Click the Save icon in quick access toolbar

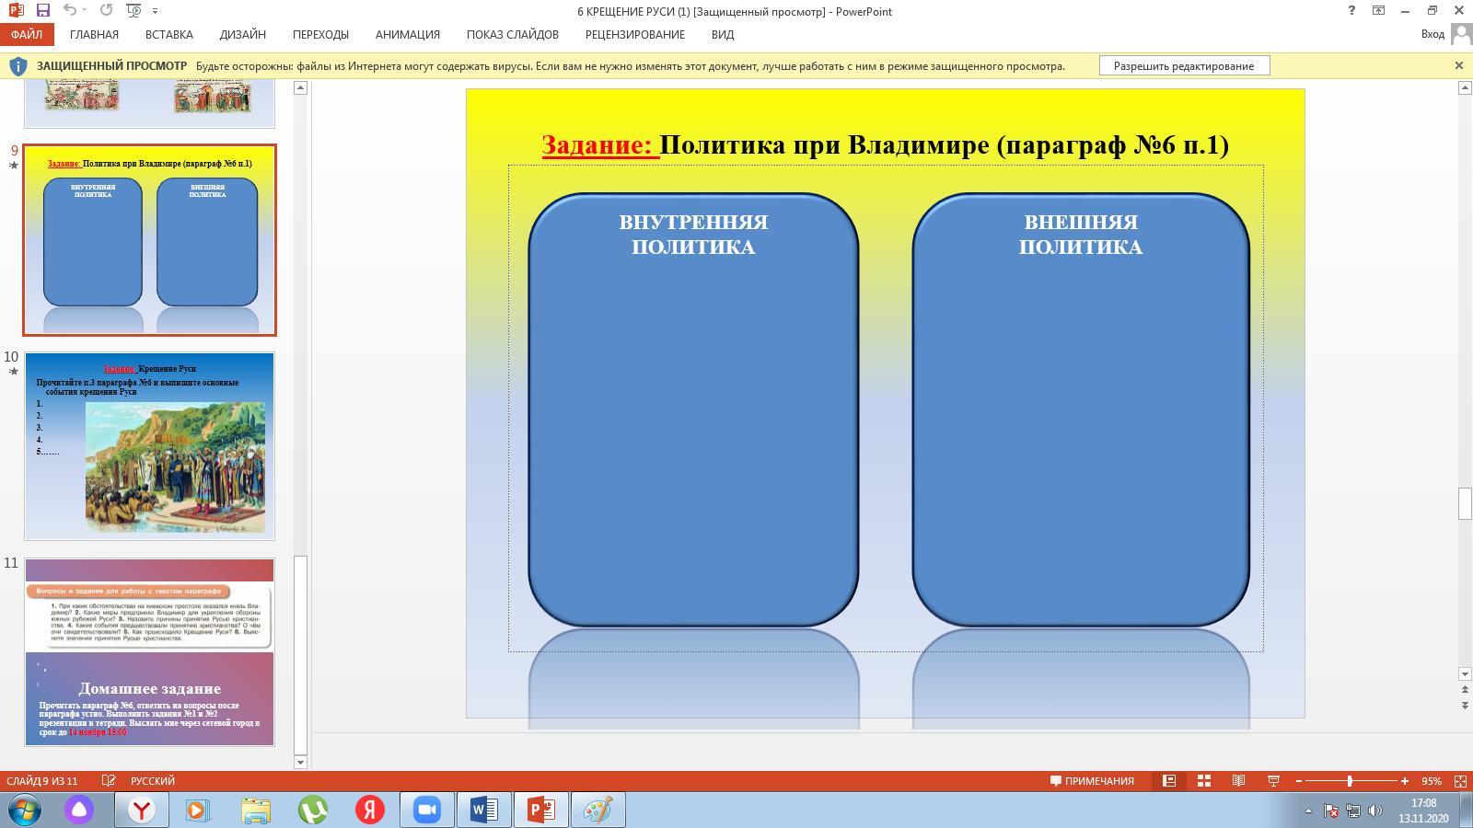pyautogui.click(x=42, y=11)
